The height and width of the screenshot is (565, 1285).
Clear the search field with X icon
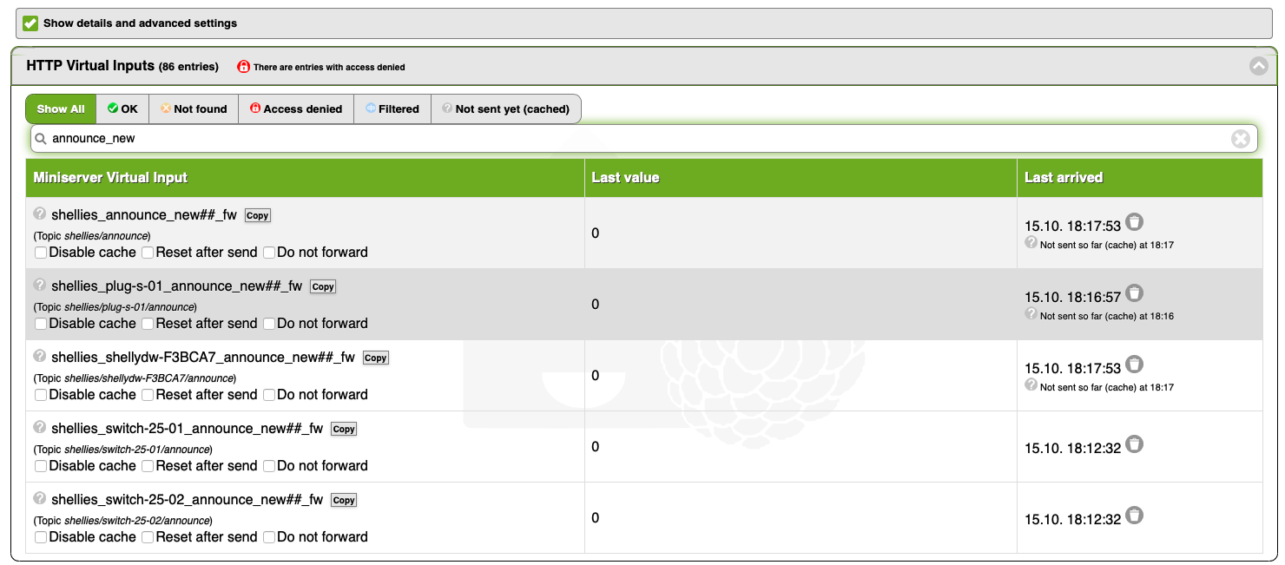[1241, 138]
